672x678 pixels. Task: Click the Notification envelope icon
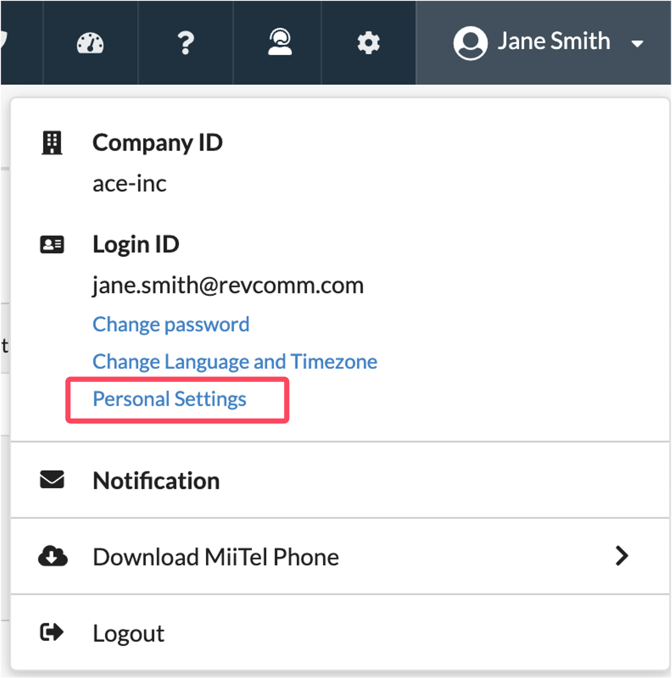52,480
